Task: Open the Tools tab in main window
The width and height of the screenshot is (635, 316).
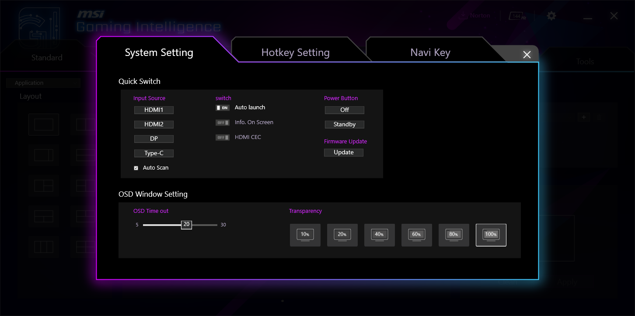Action: (x=585, y=61)
